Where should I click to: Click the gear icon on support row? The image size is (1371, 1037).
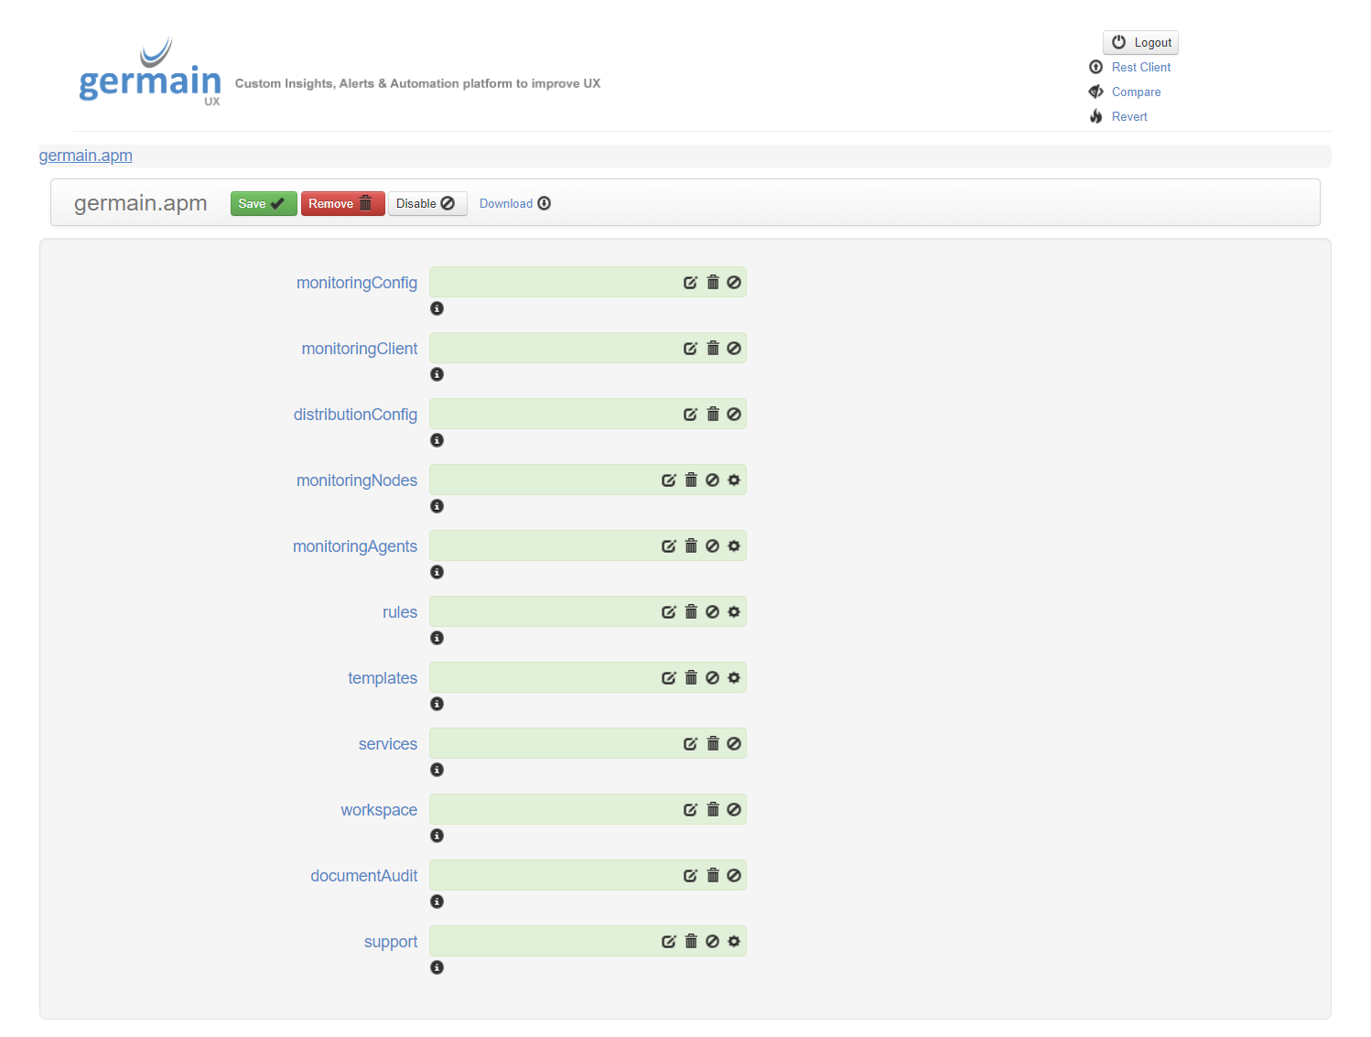coord(734,942)
